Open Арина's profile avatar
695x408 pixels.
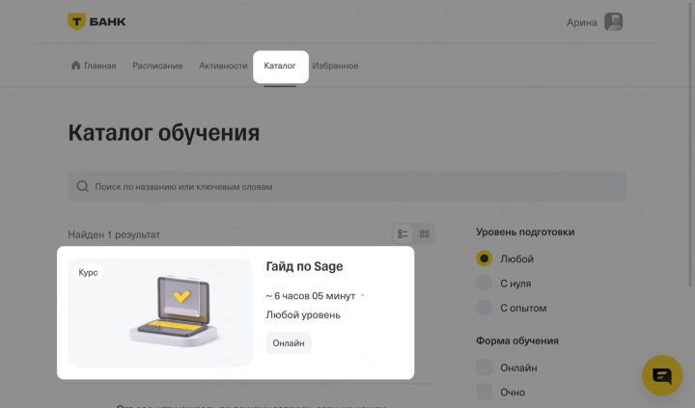614,22
